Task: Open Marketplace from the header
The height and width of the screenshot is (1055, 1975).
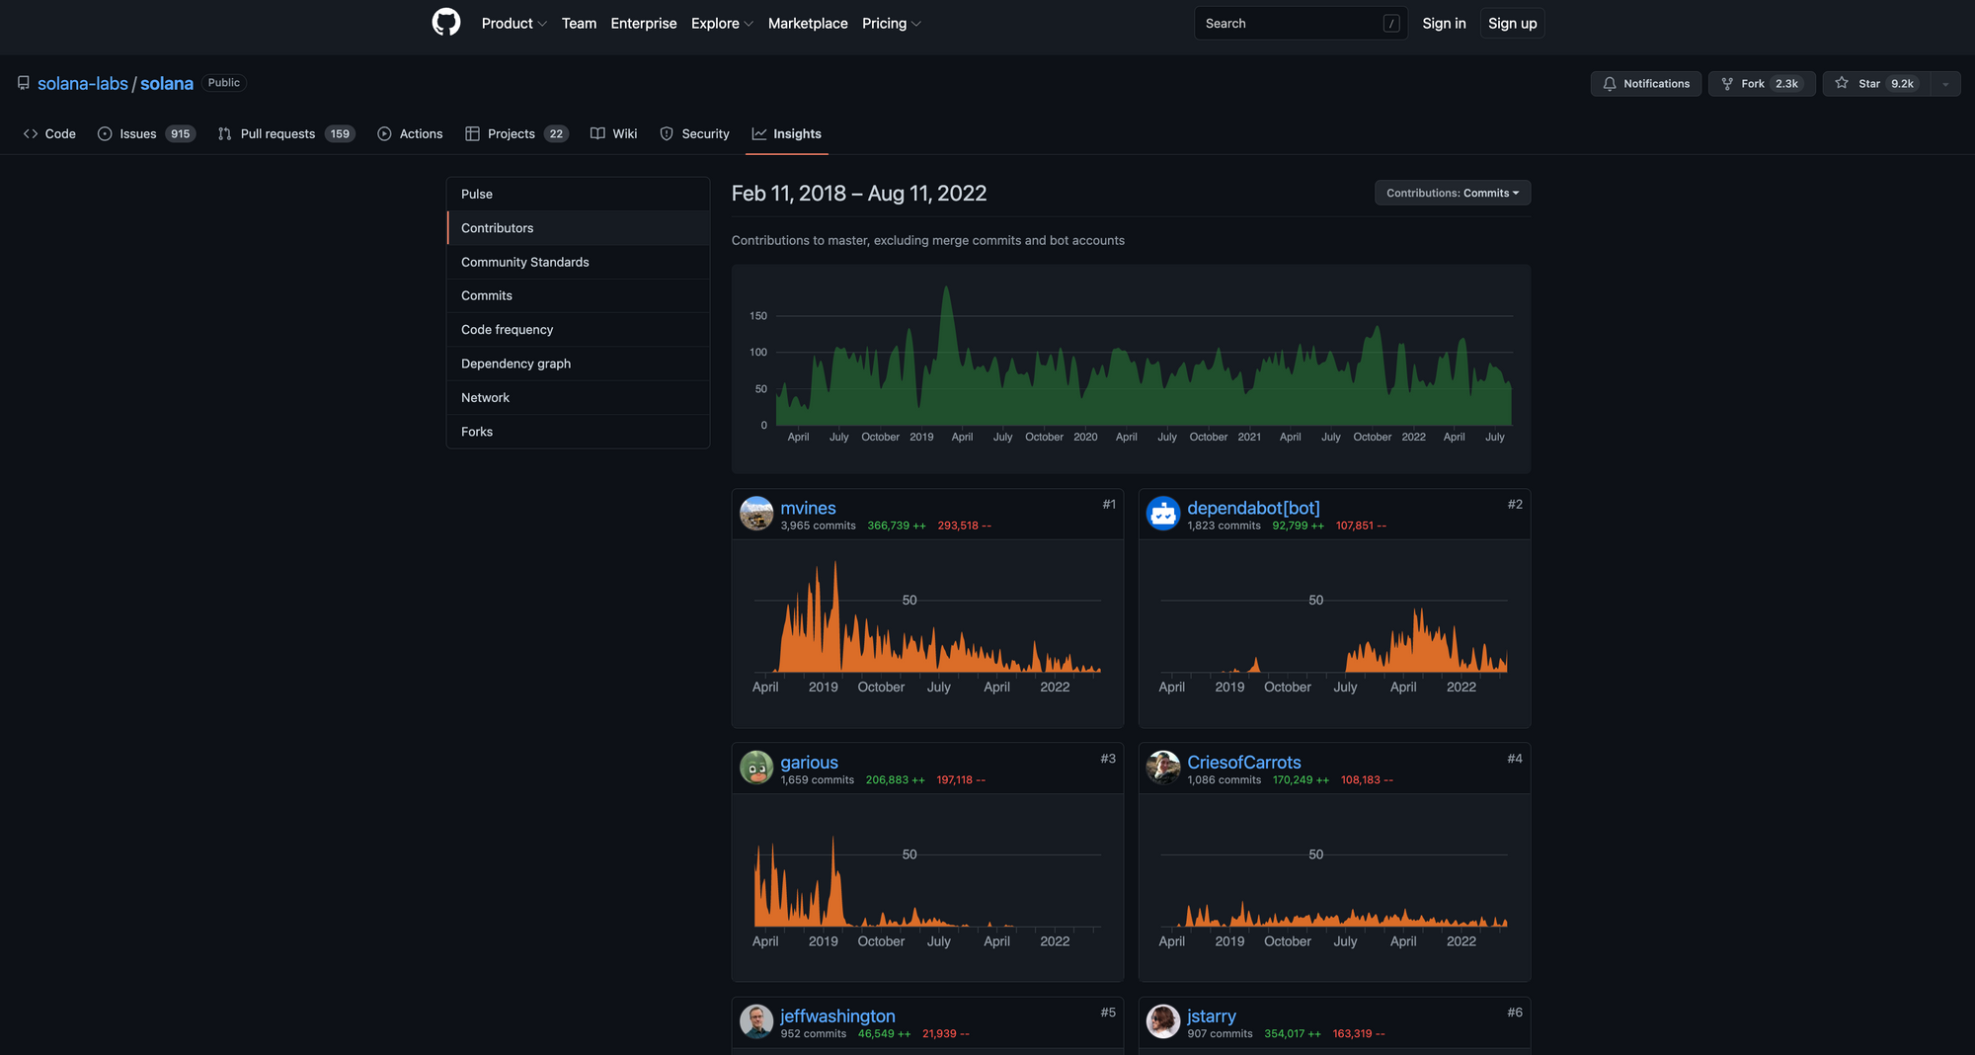Action: point(808,23)
